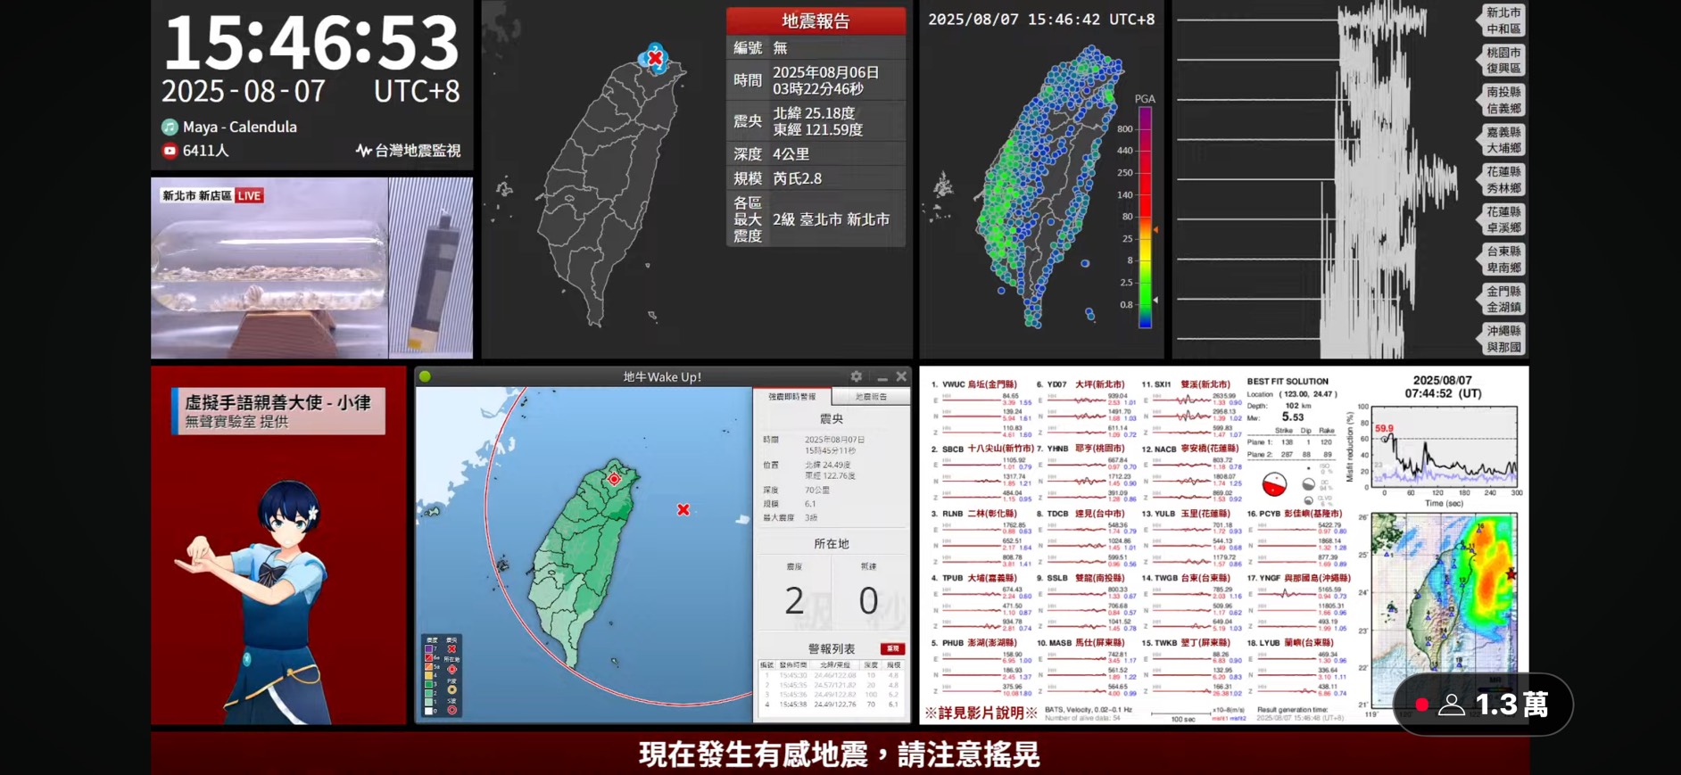Click the S波 ring icon in map legend
1681x775 pixels.
point(451,709)
